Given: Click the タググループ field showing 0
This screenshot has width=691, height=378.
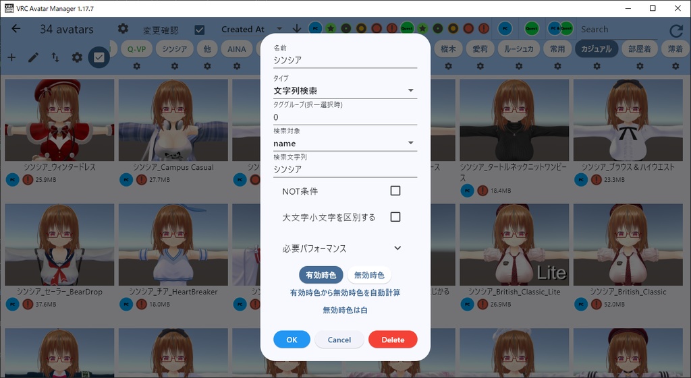Looking at the screenshot, I should [x=345, y=117].
